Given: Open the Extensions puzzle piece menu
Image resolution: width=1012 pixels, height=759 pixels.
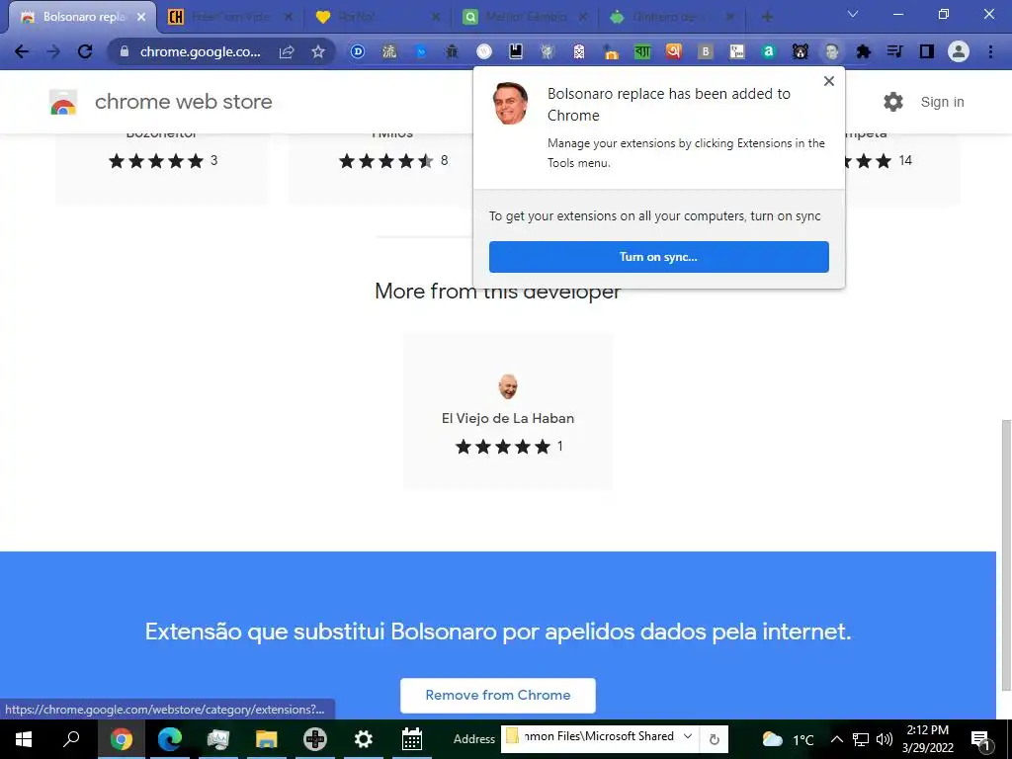Looking at the screenshot, I should (x=864, y=51).
